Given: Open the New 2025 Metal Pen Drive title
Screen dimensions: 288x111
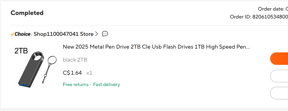Looking at the screenshot, I should 156,47.
